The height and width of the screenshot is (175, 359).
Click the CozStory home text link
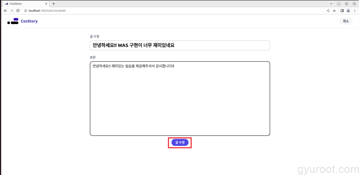click(x=29, y=21)
